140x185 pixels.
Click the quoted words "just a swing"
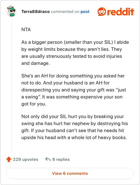73,93
